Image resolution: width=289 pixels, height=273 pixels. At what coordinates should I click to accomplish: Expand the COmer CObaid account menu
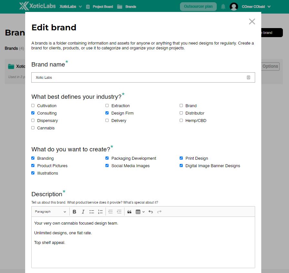point(256,7)
